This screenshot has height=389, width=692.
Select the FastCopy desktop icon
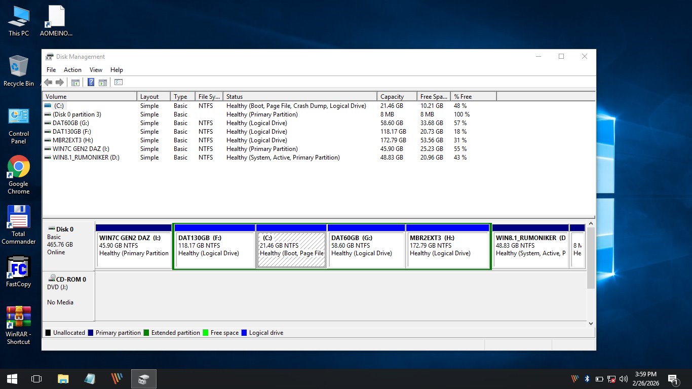19,271
